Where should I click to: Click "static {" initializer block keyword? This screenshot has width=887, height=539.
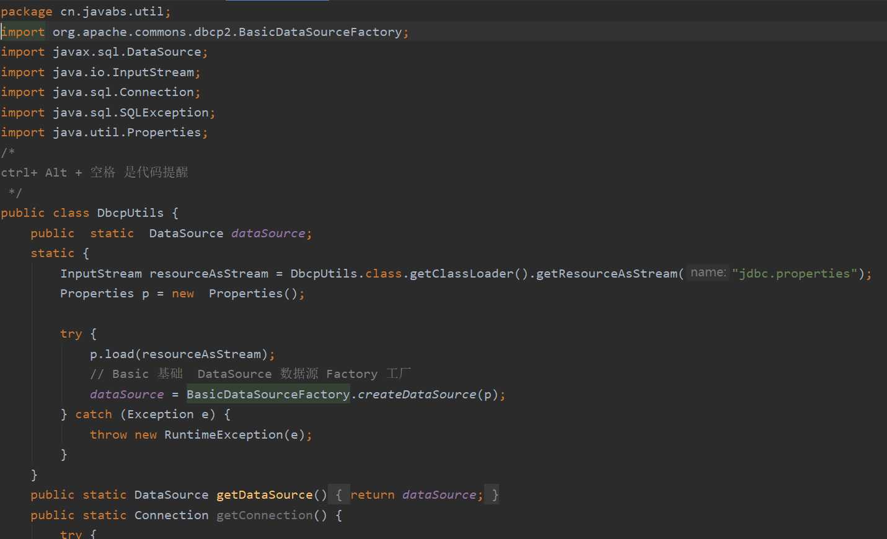[x=60, y=253]
